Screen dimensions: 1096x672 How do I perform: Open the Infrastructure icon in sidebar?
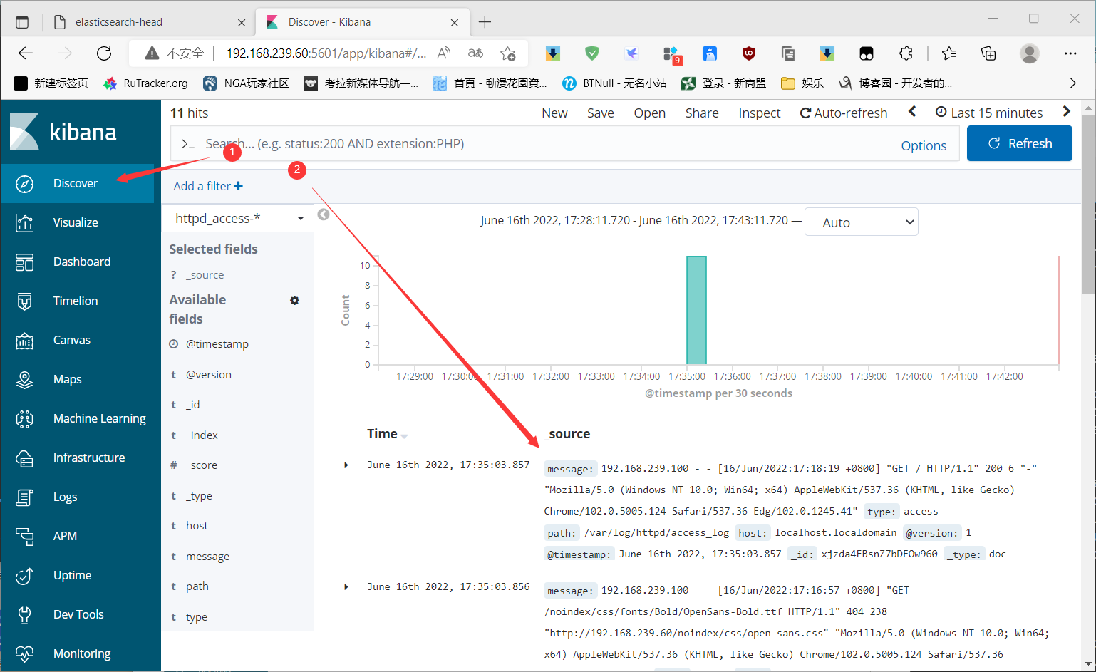click(24, 458)
